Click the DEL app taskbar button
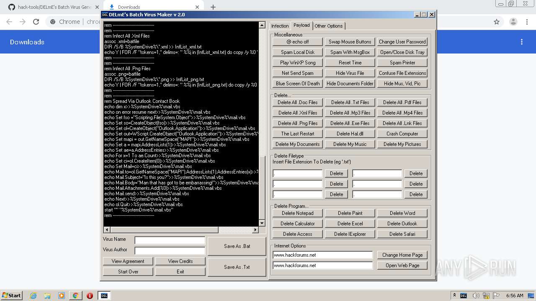Viewport: 536px width, 301px height. tap(104, 296)
